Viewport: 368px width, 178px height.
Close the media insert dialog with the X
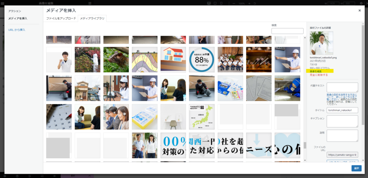(x=359, y=10)
